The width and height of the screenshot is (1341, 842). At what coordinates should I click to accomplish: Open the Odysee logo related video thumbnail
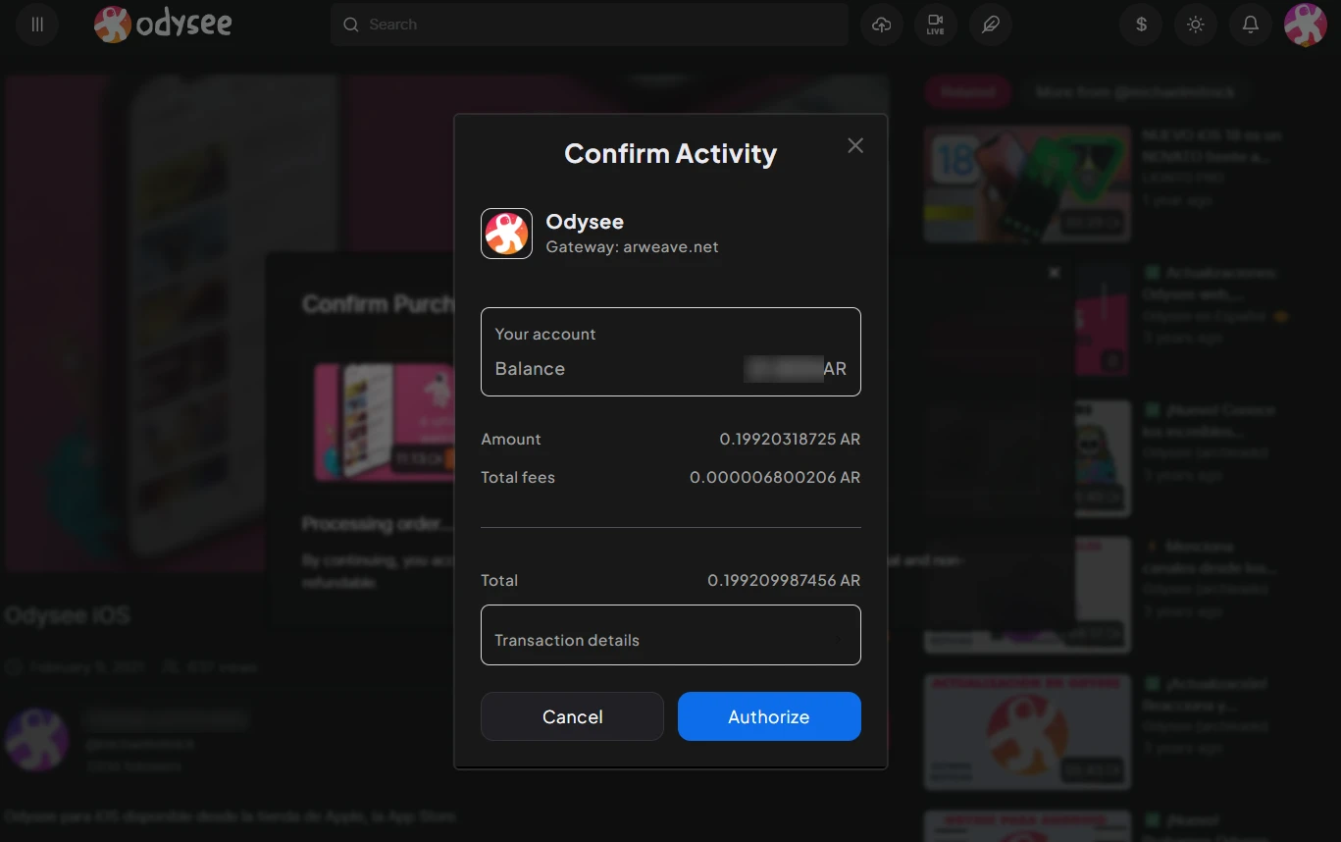1027,731
